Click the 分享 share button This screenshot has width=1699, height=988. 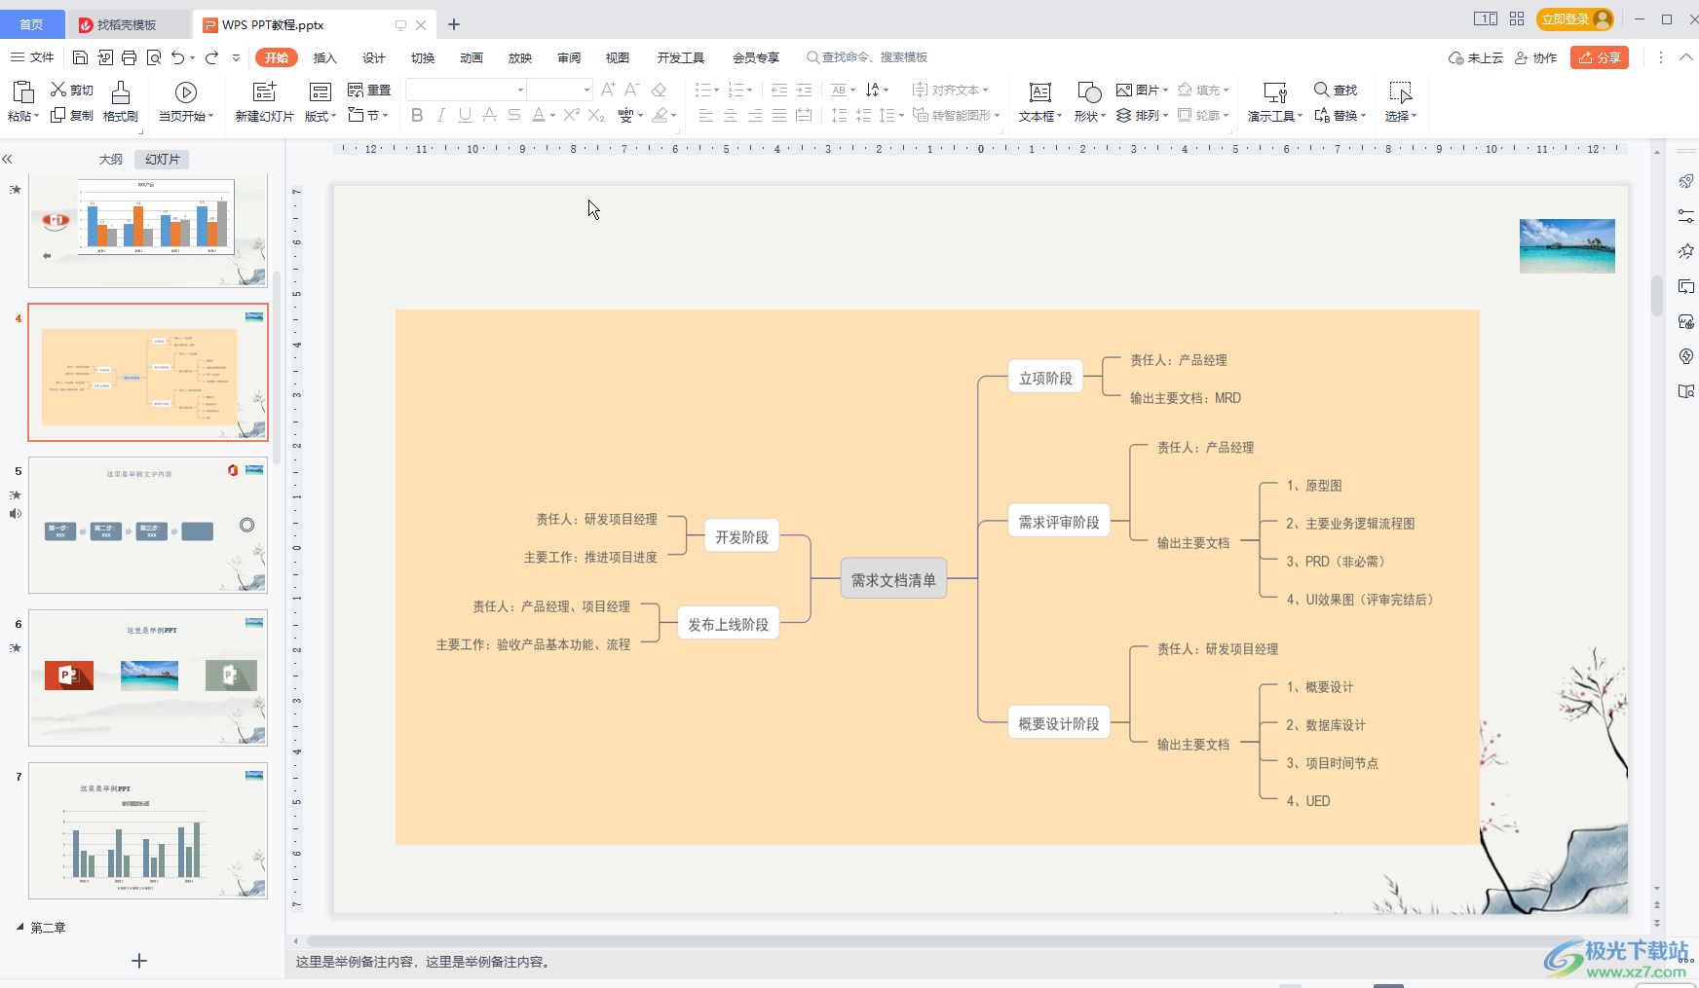pos(1600,57)
